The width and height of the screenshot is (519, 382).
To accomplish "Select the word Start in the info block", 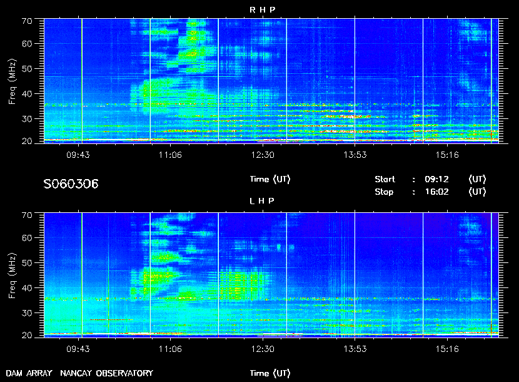I will coord(385,179).
